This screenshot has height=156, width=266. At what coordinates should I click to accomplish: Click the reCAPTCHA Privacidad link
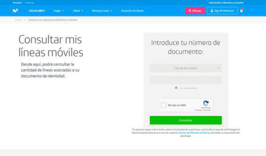pos(198,110)
